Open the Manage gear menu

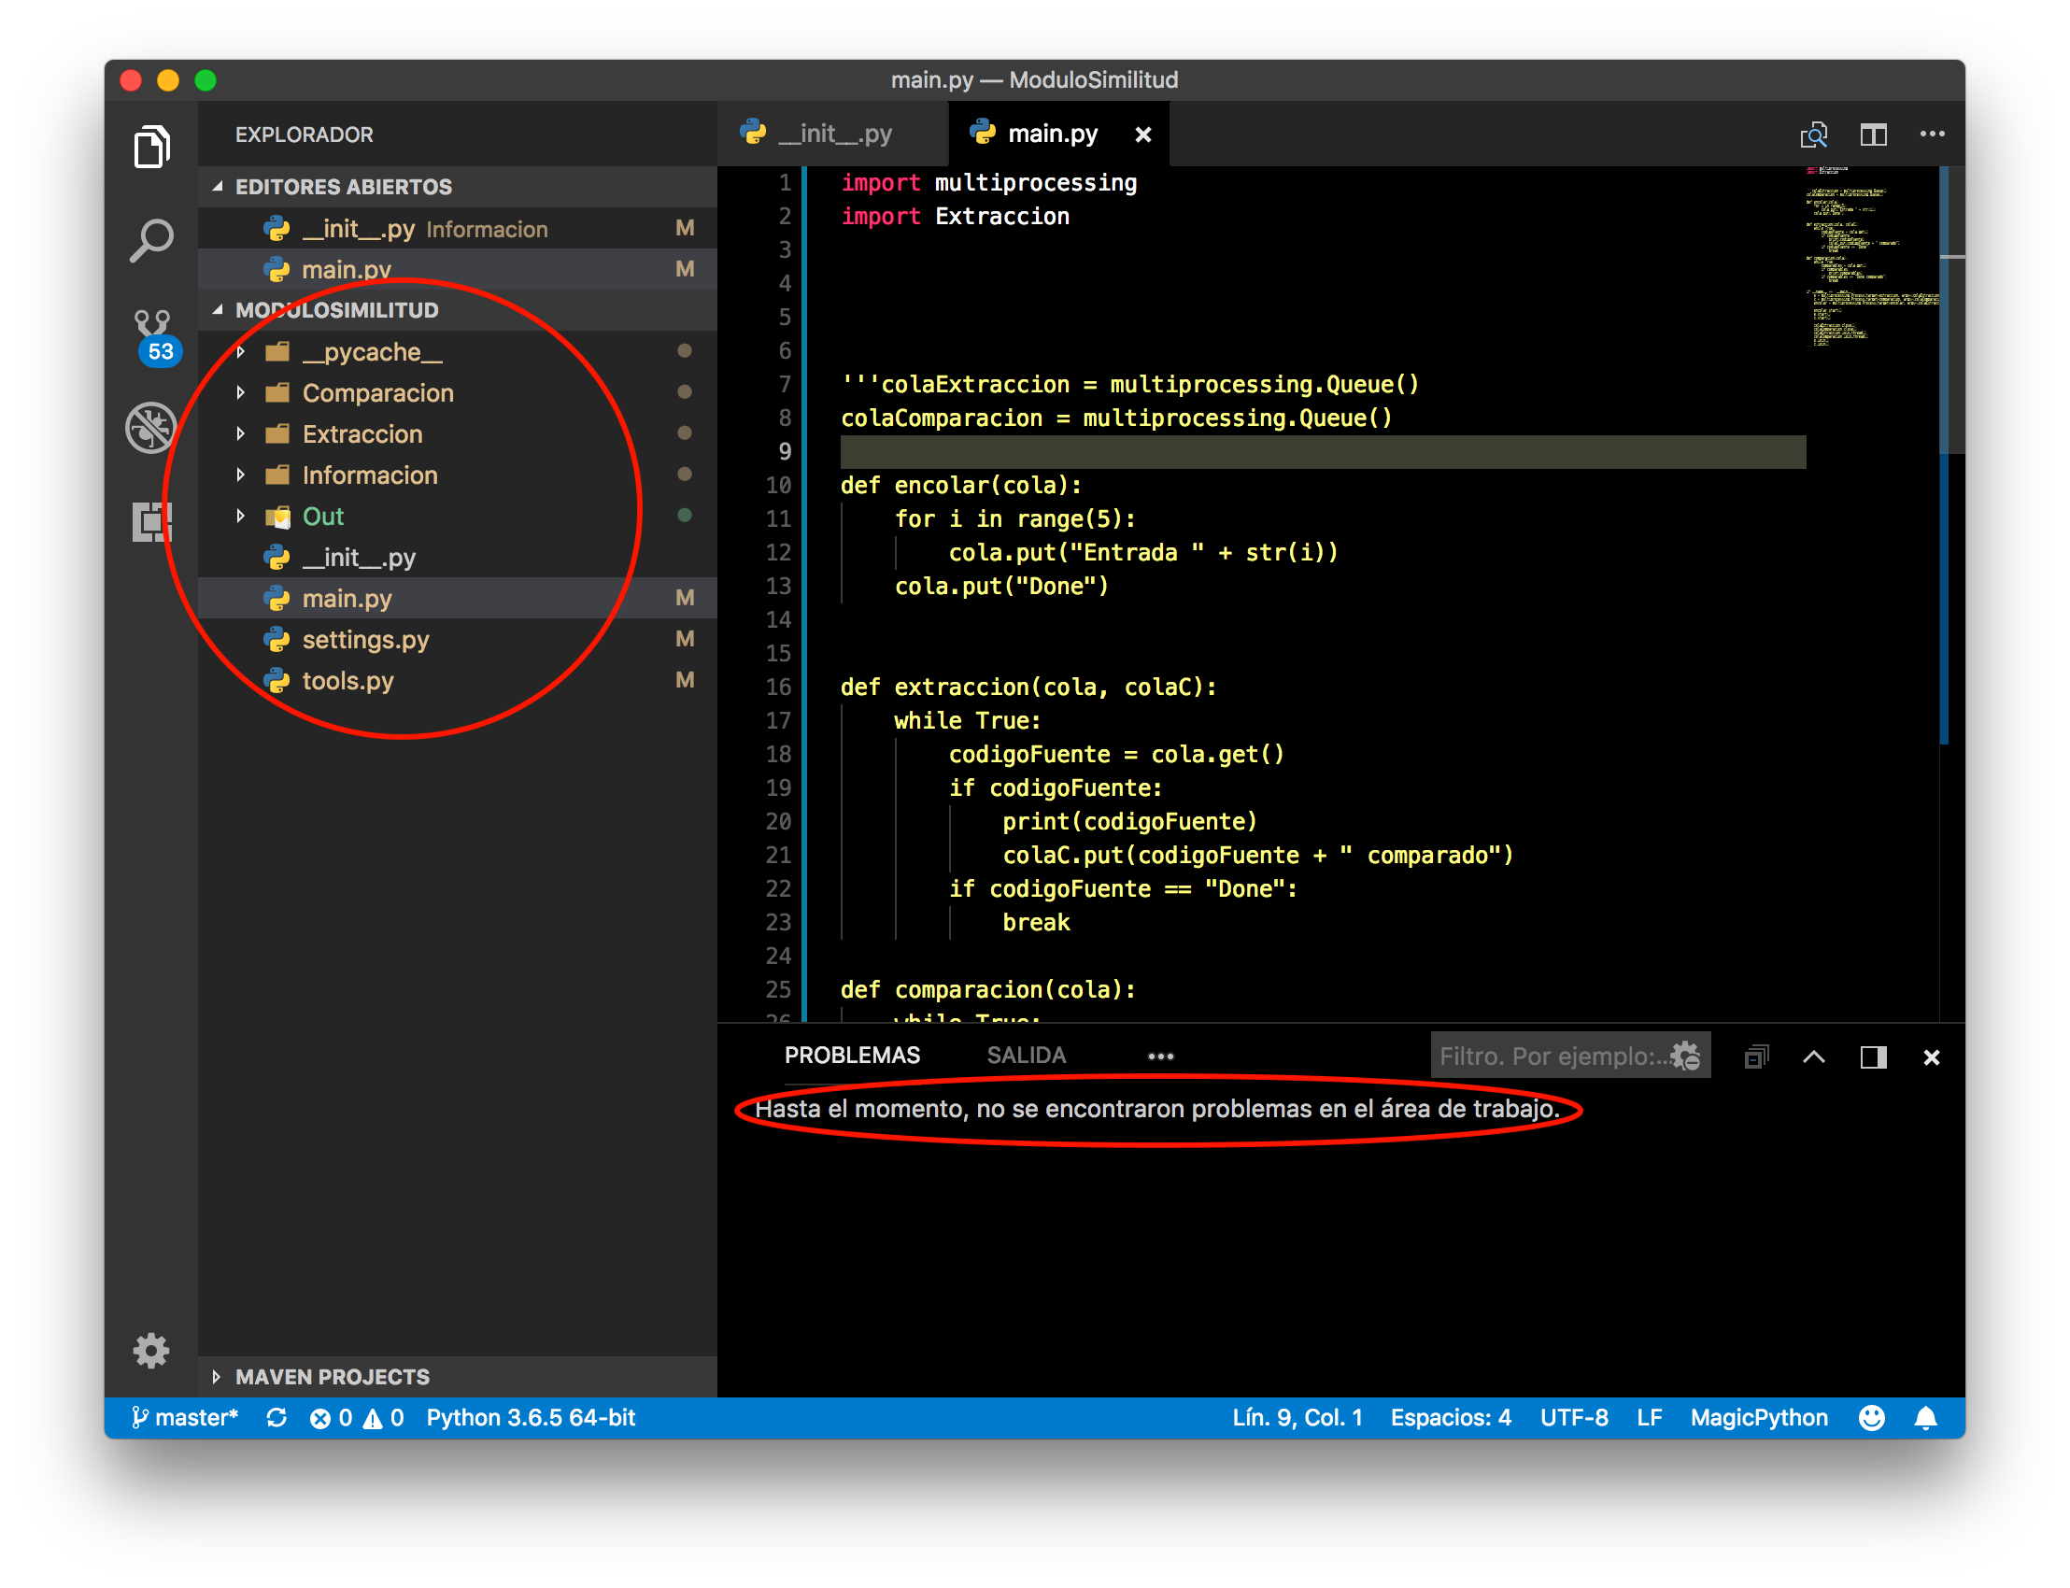point(151,1350)
